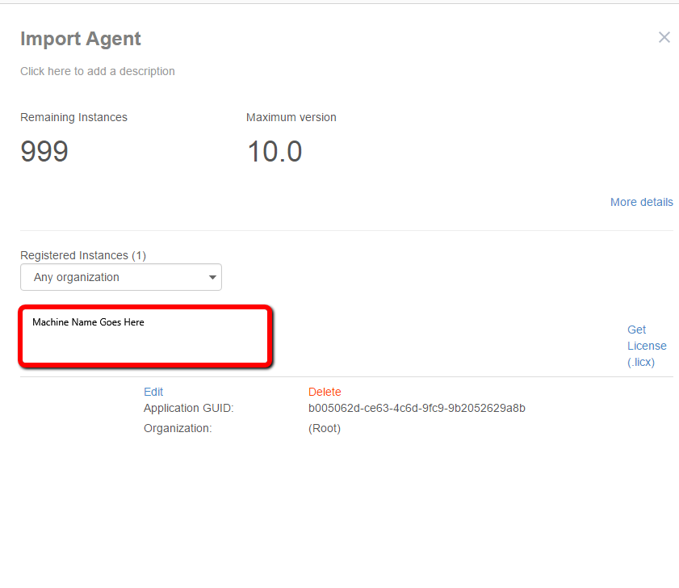Viewport: 679px width, 588px height.
Task: Click the 10.0 maximum version number
Action: pos(275,151)
